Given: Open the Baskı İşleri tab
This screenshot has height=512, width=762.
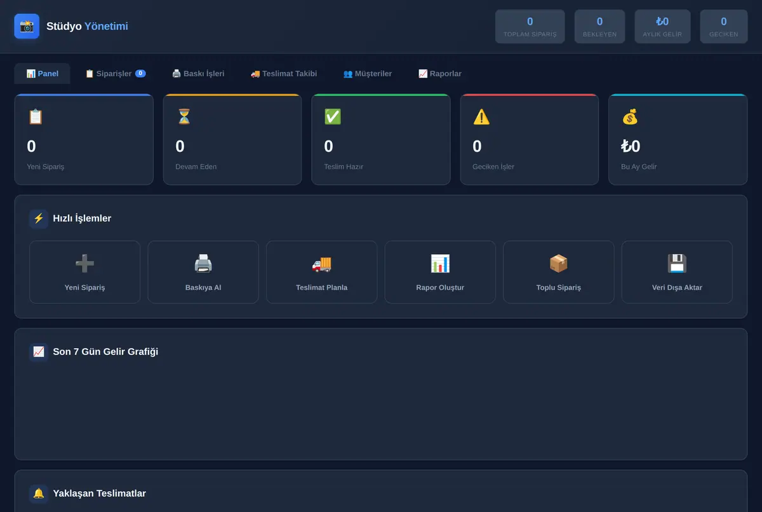Looking at the screenshot, I should (198, 74).
